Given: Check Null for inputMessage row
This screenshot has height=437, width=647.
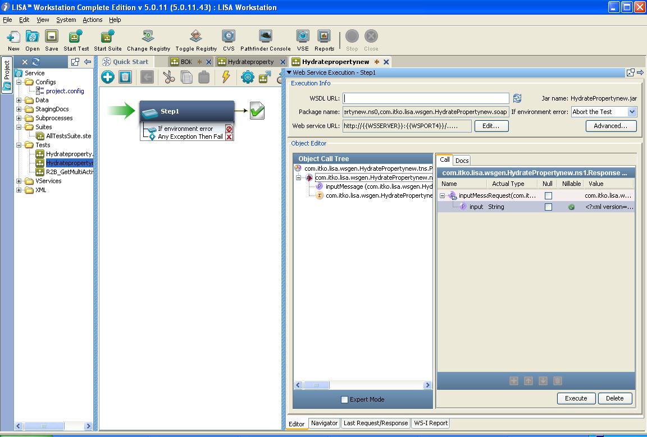Looking at the screenshot, I should pos(548,195).
